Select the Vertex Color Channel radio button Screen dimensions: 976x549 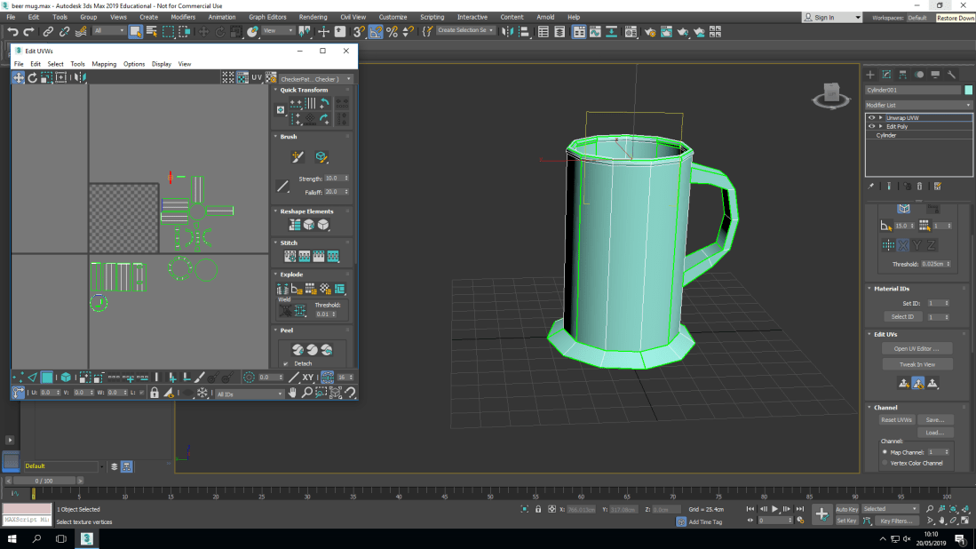click(x=885, y=463)
